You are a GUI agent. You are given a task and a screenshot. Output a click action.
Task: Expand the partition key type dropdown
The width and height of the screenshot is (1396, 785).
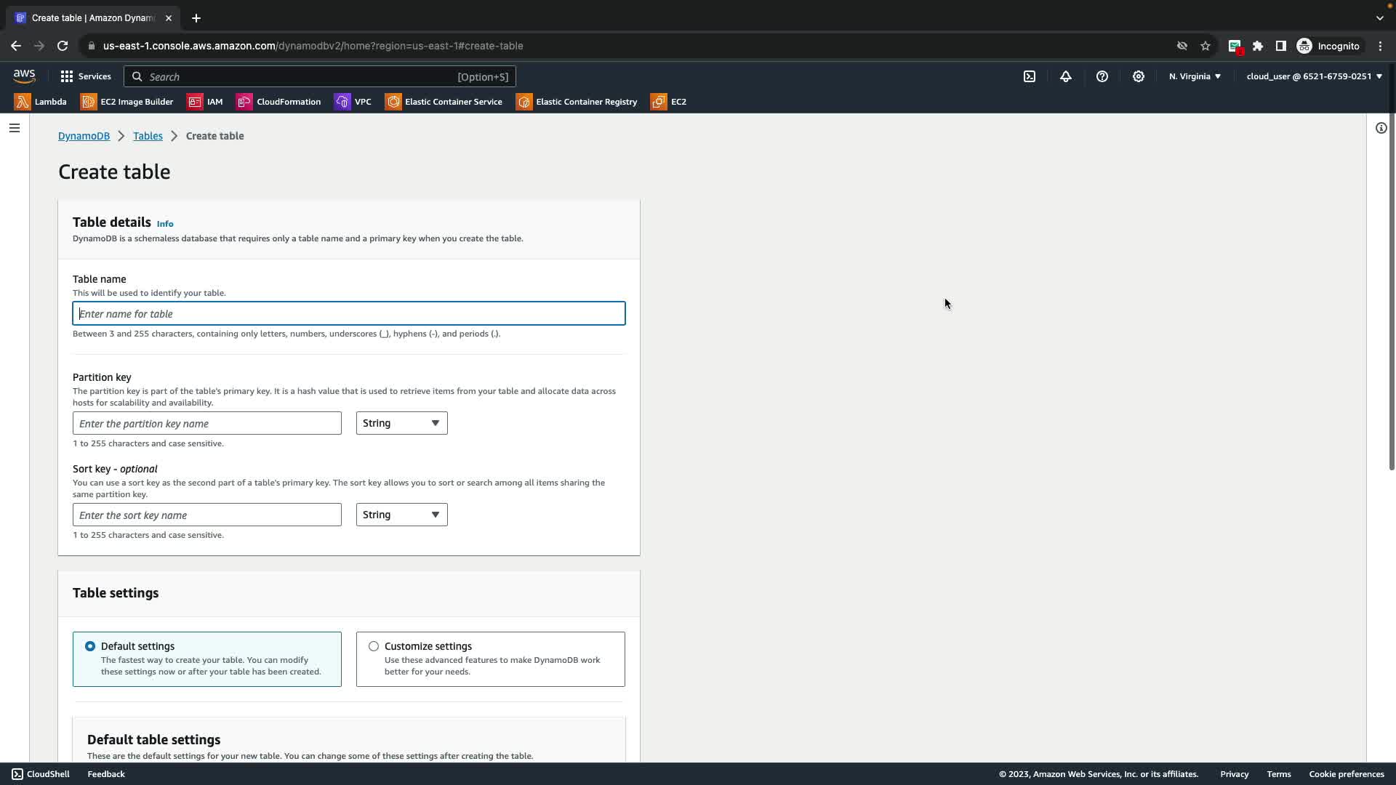[401, 423]
